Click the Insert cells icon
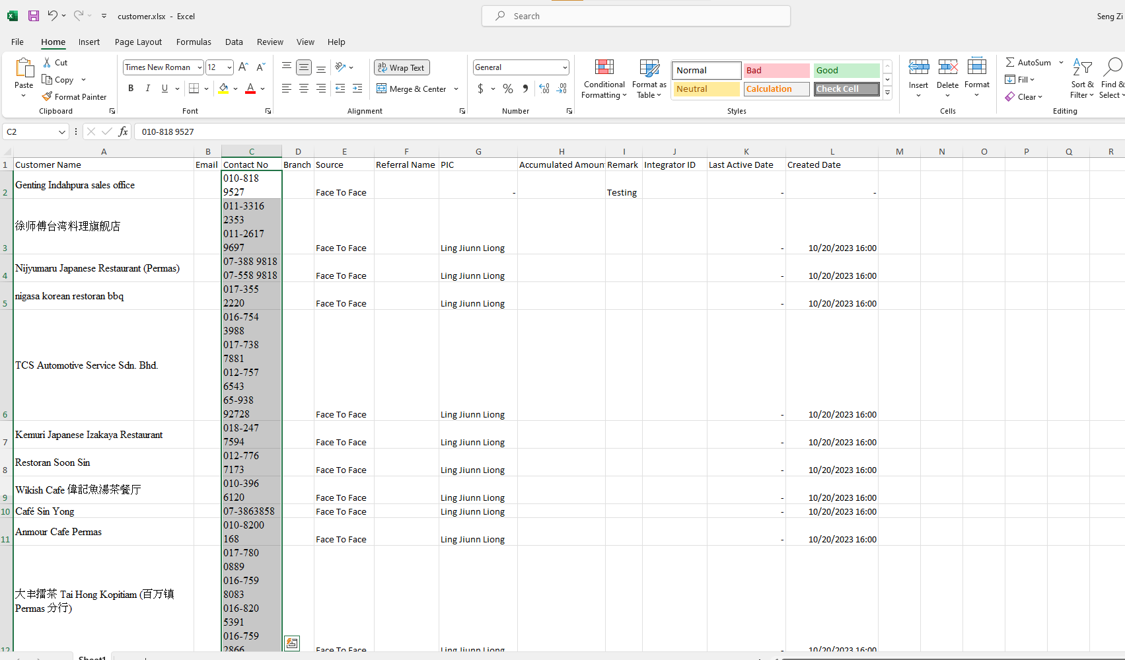This screenshot has width=1125, height=660. point(918,67)
